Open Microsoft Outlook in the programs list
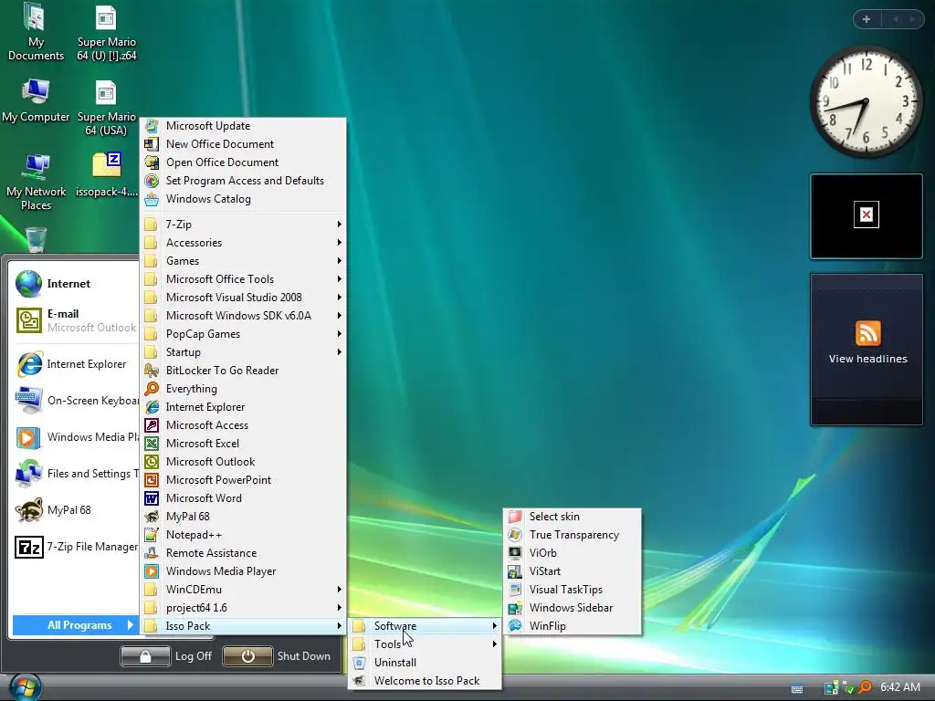 pos(243,461)
